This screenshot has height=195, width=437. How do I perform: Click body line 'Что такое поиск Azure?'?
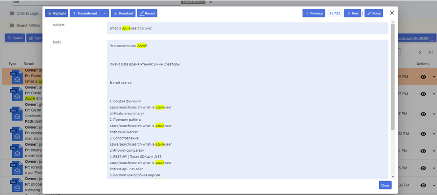pyautogui.click(x=128, y=46)
